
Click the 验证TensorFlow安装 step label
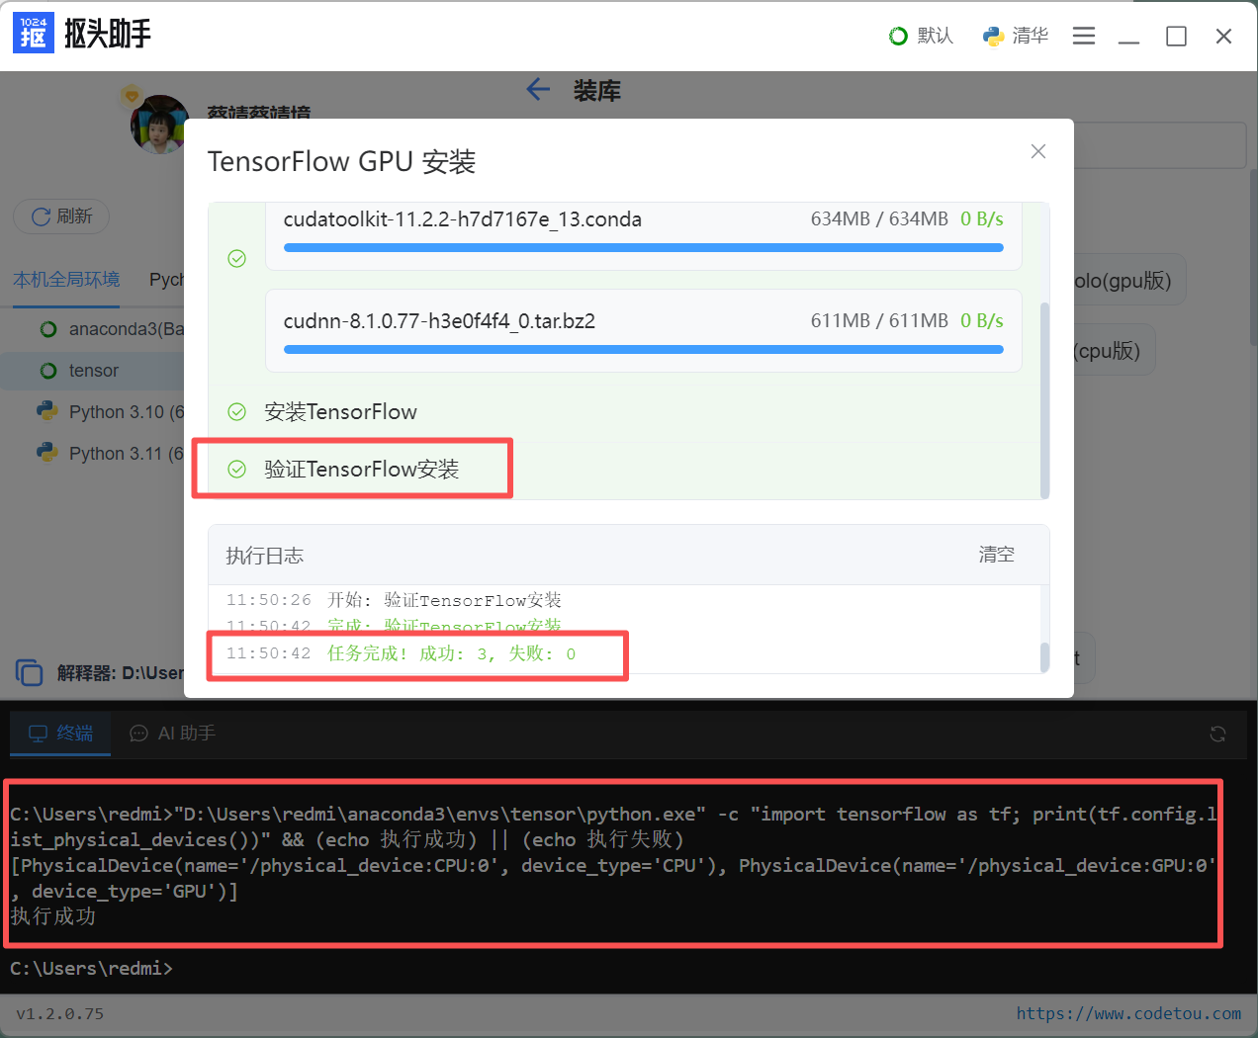tap(362, 470)
